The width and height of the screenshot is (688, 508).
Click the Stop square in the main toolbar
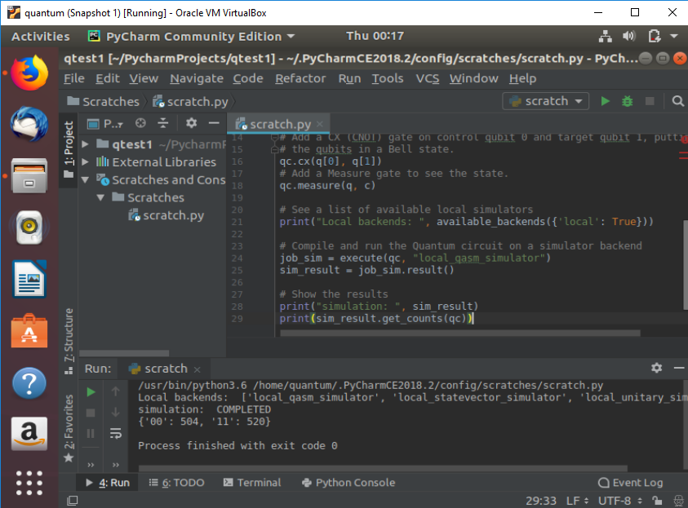650,101
